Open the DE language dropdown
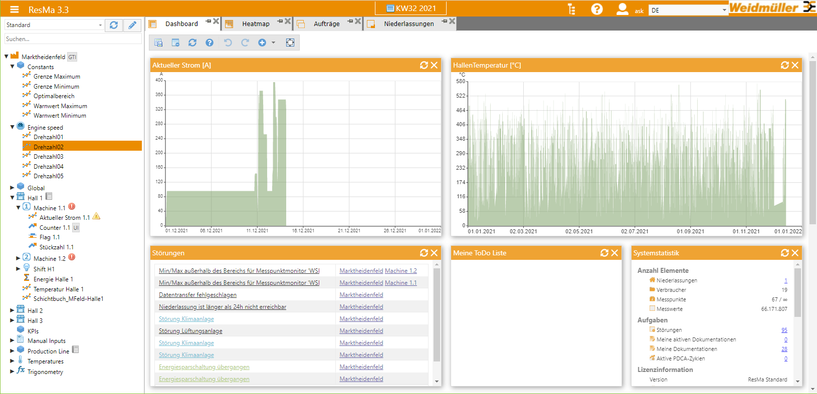This screenshot has width=817, height=394. (688, 10)
